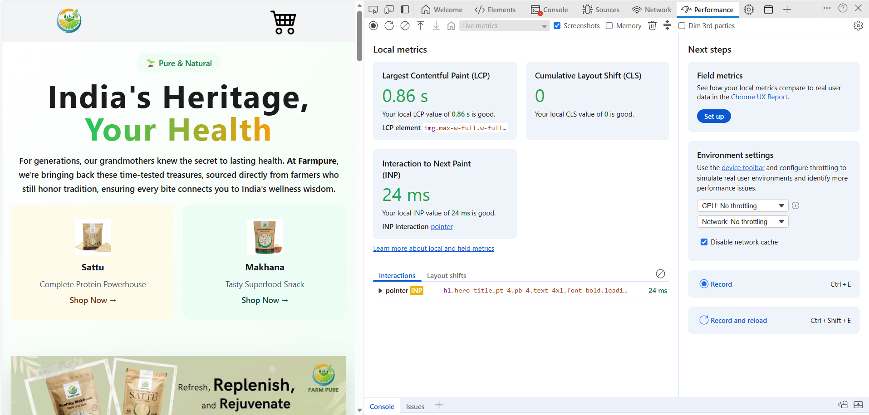Switch to the Elements tab
Screen dimensions: 869x415
click(x=495, y=10)
